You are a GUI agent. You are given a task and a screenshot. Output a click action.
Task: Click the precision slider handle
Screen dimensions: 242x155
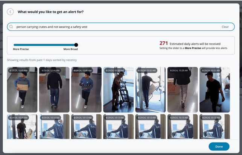point(76,45)
